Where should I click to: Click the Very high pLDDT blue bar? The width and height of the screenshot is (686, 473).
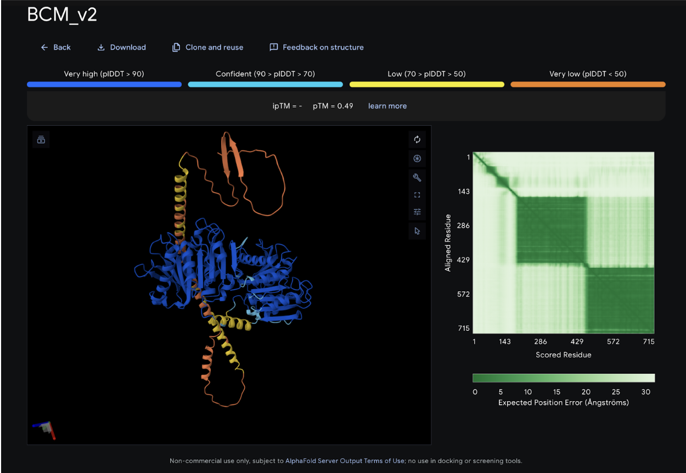coord(104,85)
